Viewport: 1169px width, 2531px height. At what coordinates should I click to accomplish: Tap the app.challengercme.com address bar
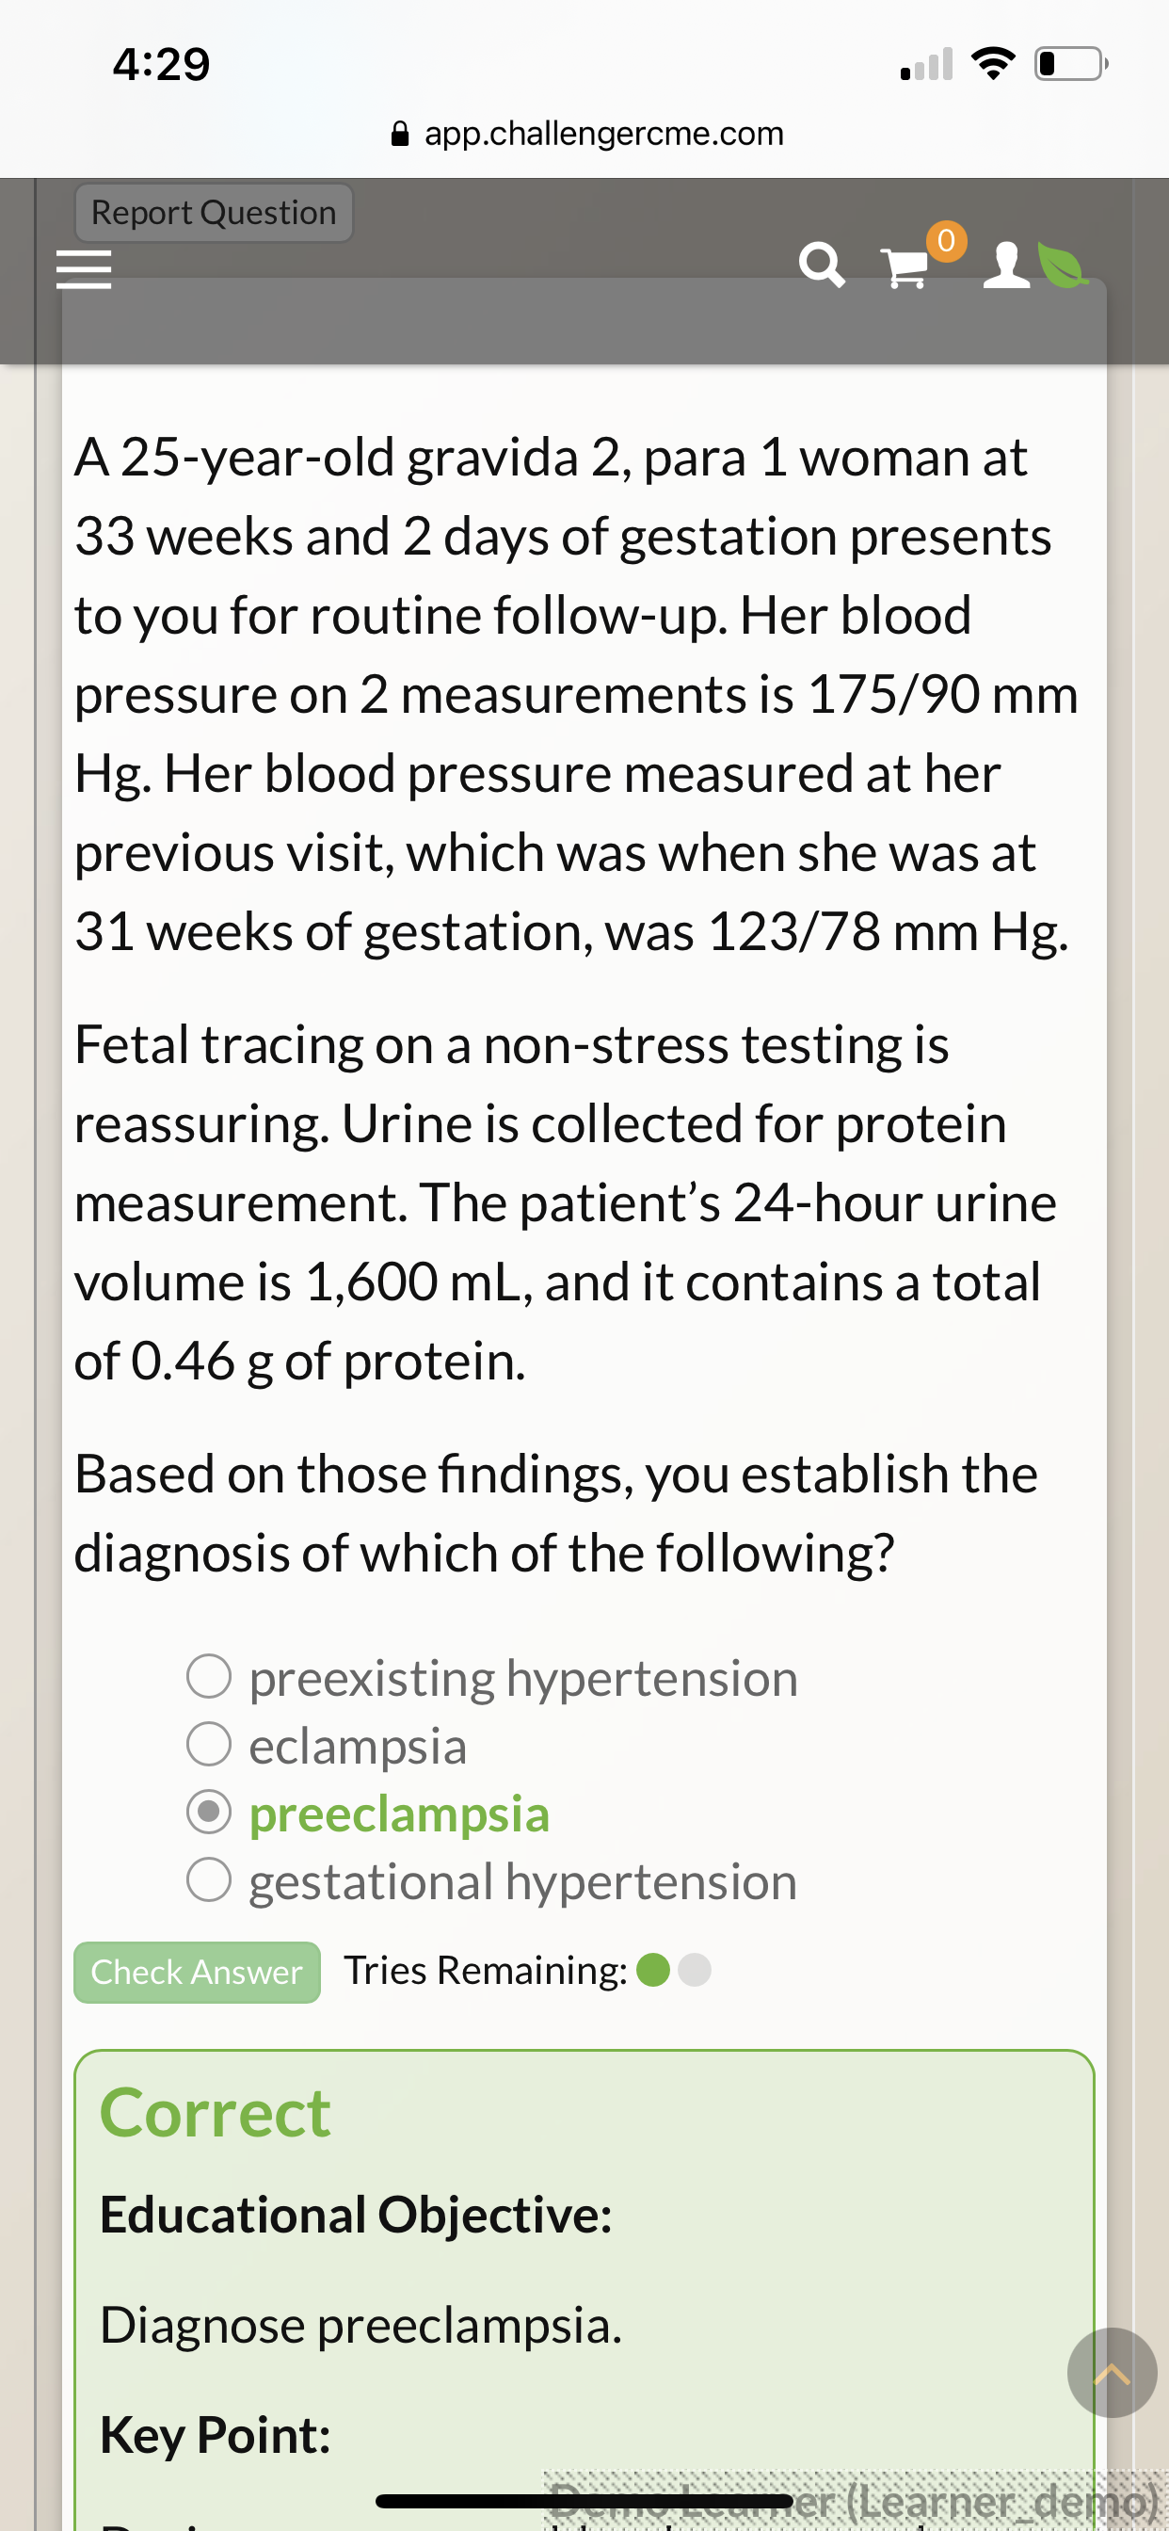point(586,134)
